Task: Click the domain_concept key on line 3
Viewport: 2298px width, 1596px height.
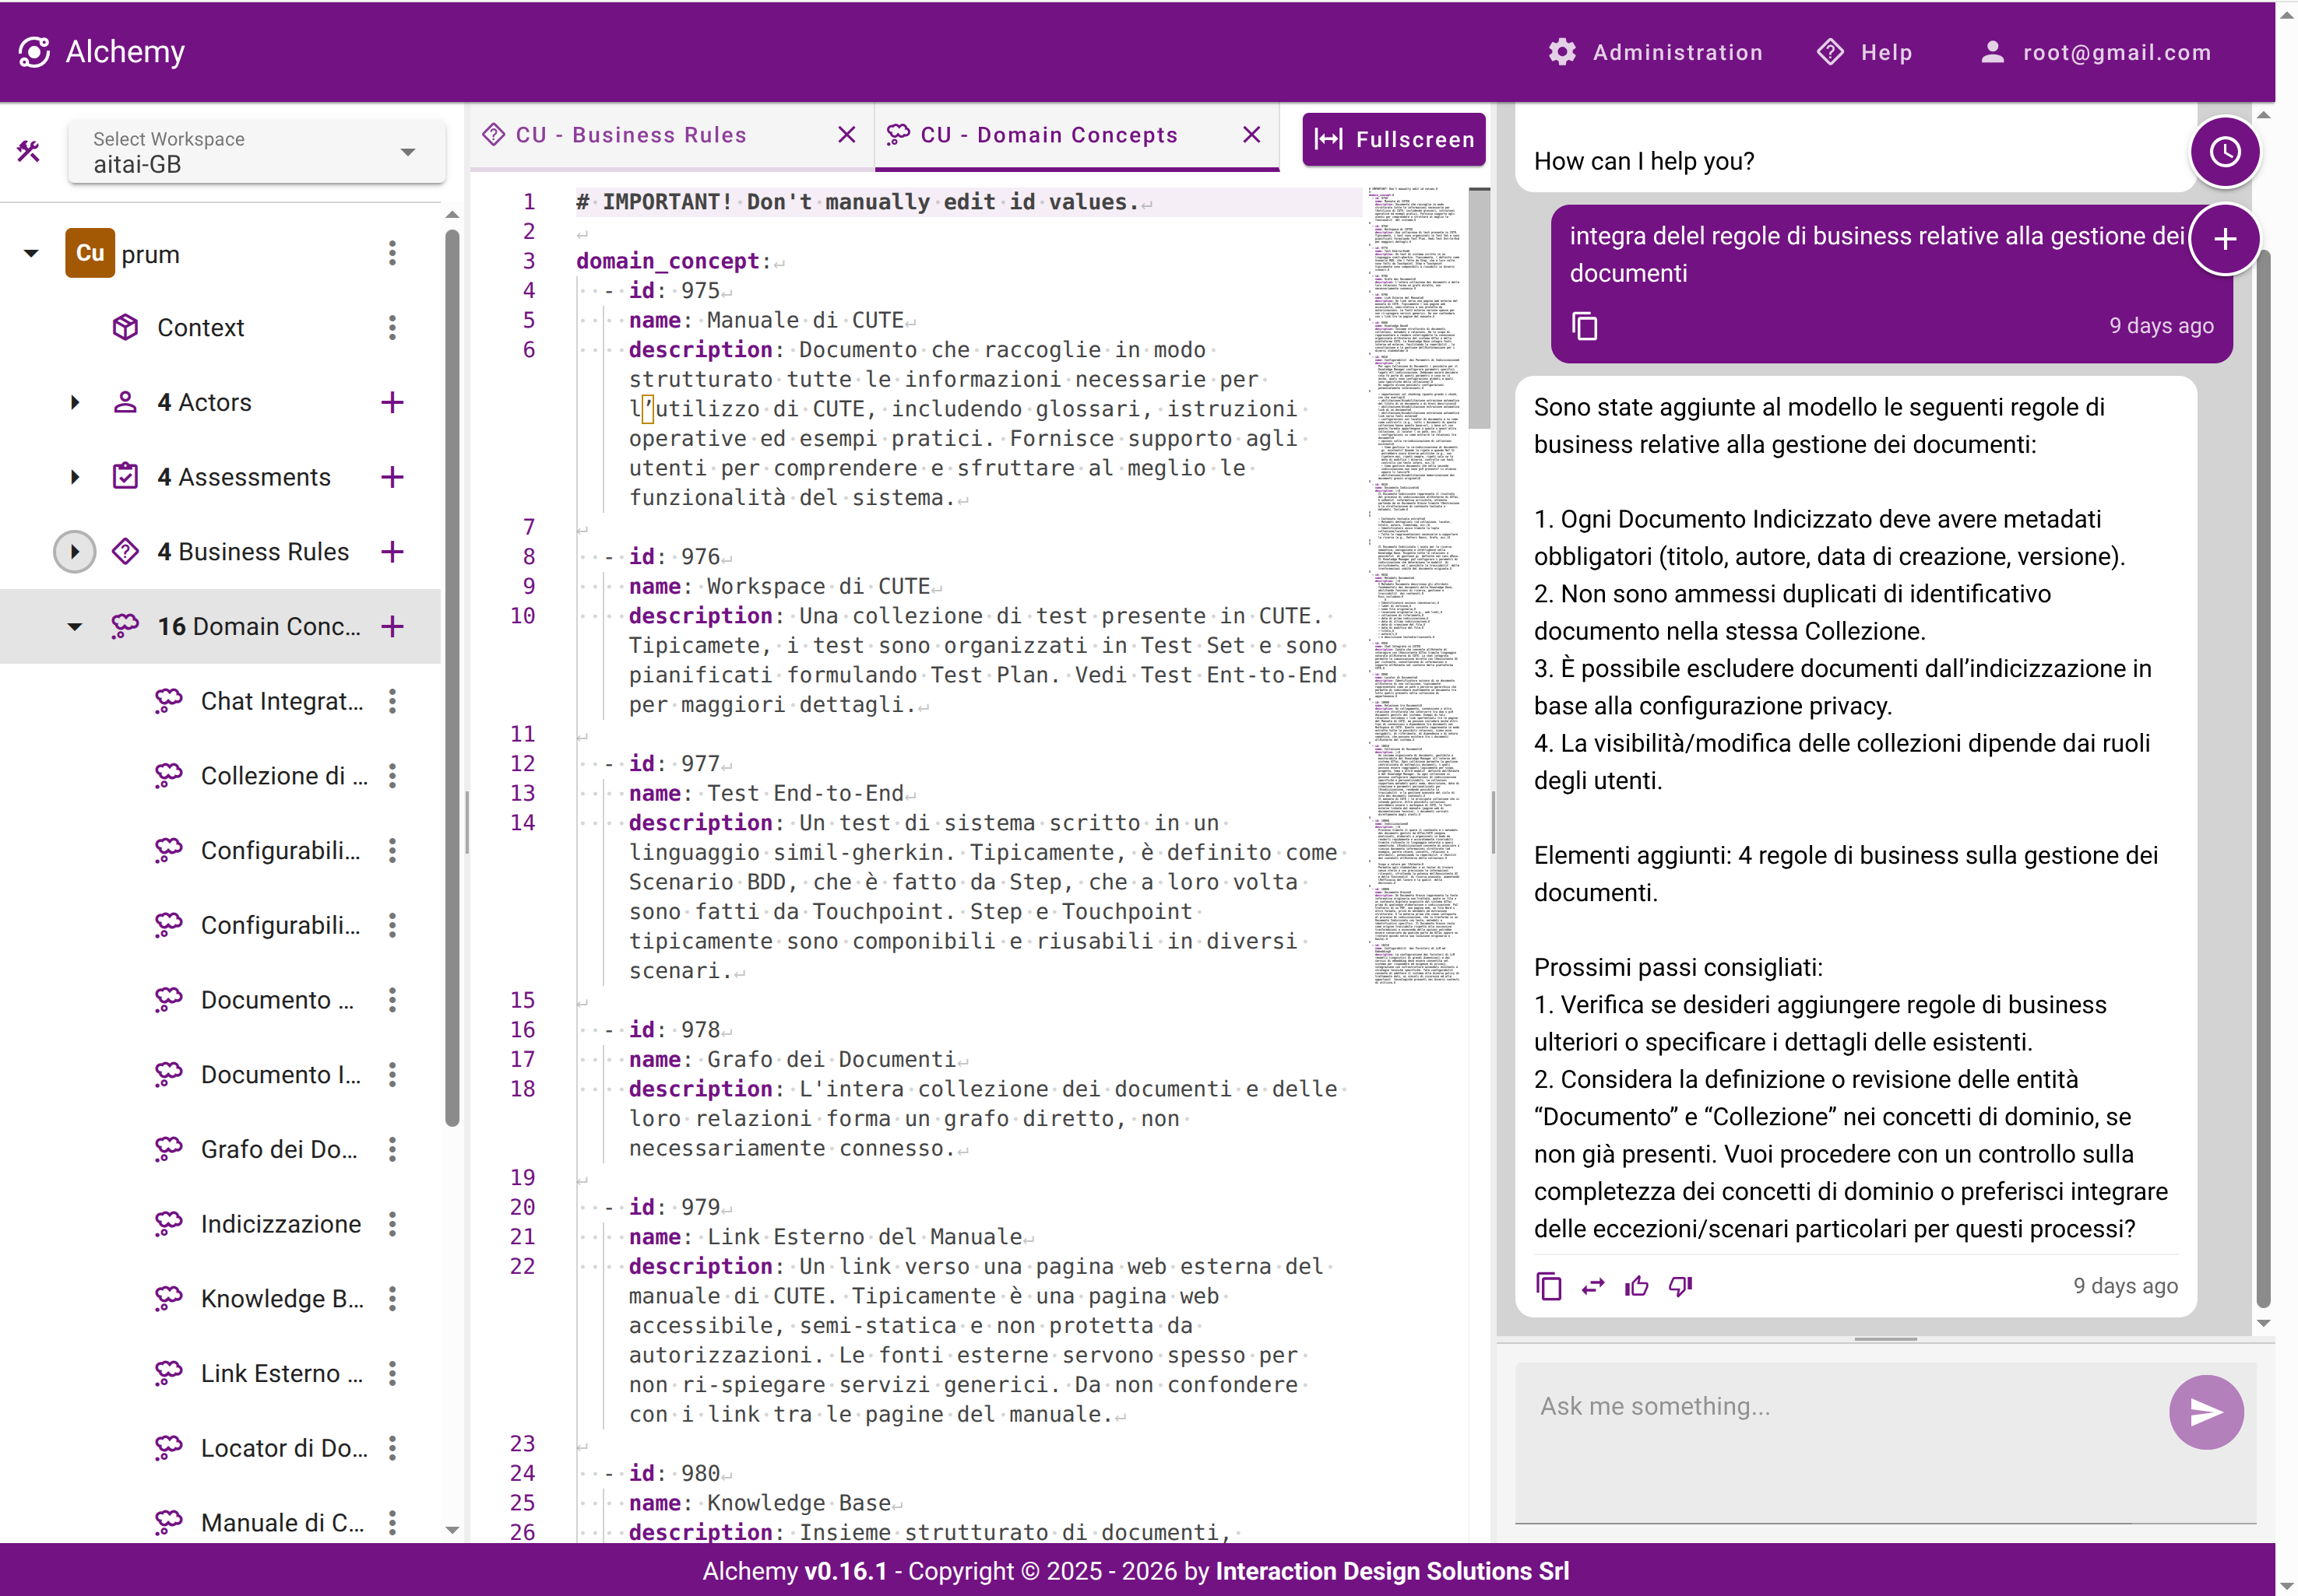Action: tap(667, 261)
